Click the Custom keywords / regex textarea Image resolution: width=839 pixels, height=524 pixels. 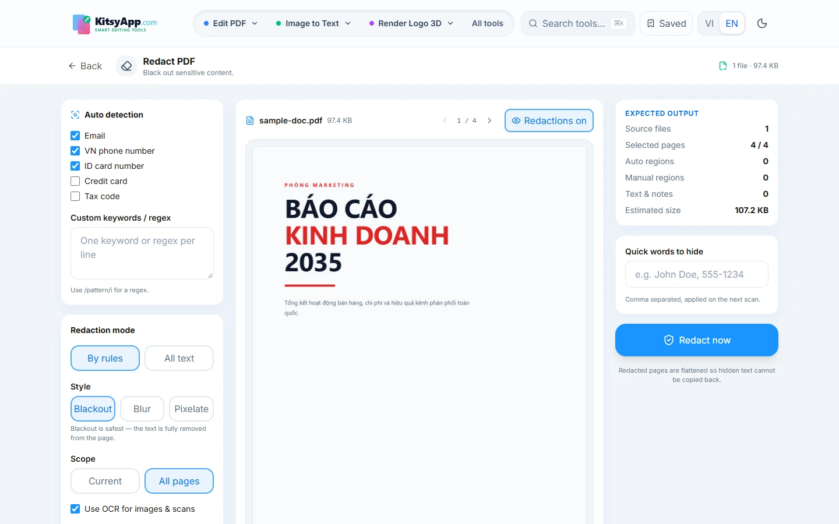pyautogui.click(x=142, y=253)
